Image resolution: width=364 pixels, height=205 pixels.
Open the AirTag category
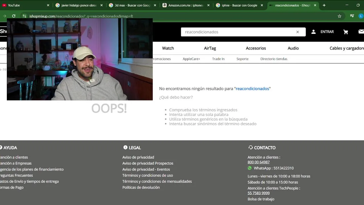(210, 48)
